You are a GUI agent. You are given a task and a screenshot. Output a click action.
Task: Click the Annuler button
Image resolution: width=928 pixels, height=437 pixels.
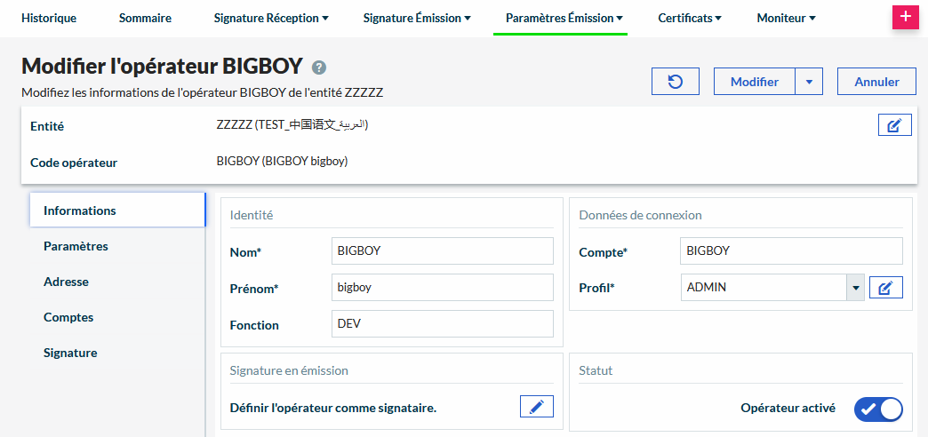[x=876, y=82]
